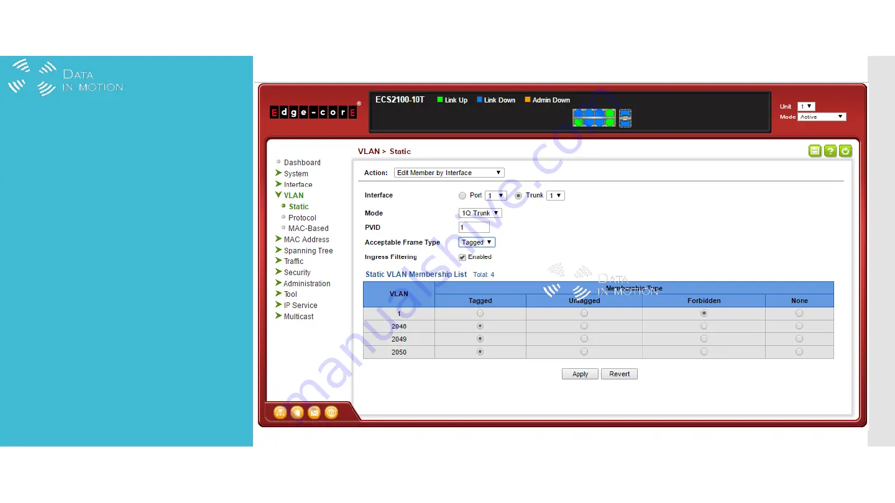895x503 pixels.
Task: Click the Apply button
Action: pos(580,374)
